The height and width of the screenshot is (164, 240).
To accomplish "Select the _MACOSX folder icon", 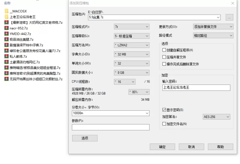I will (x=6, y=11).
